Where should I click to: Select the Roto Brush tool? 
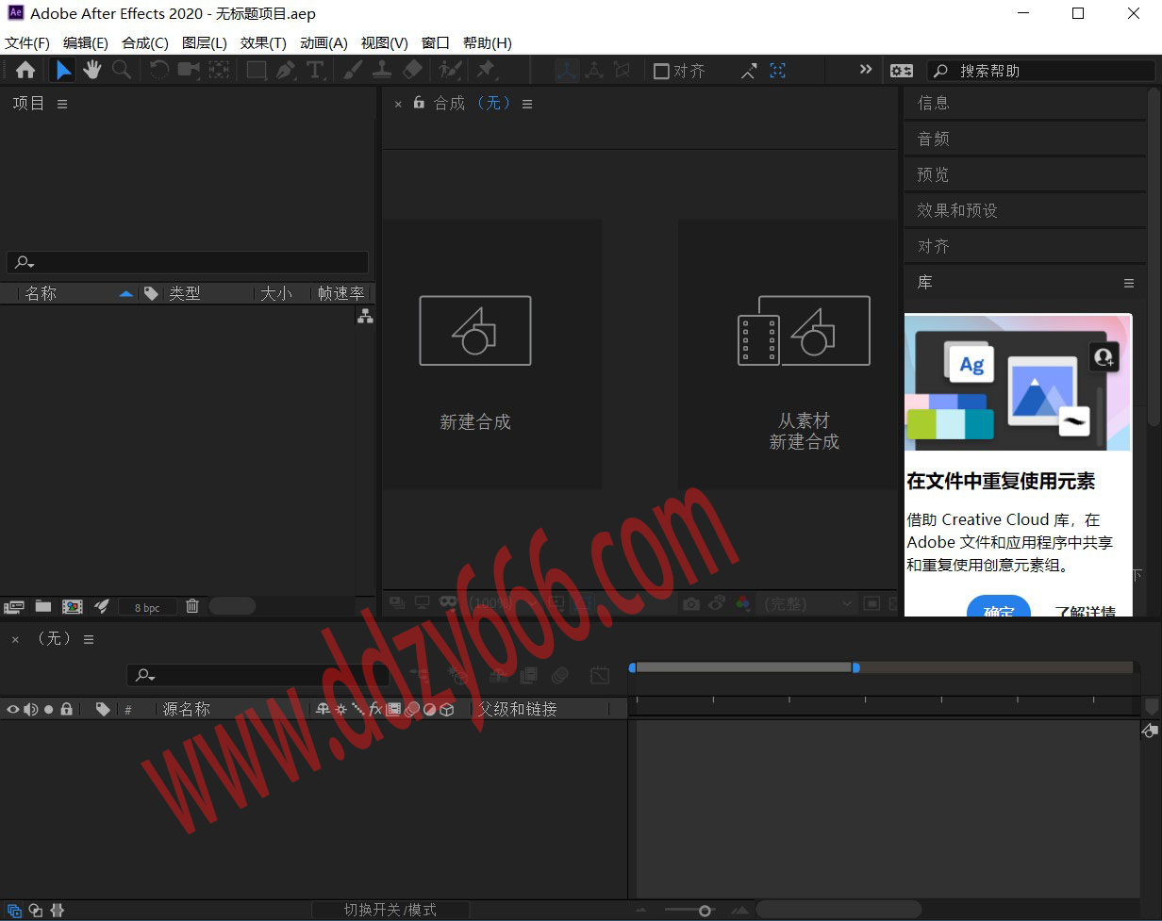click(450, 70)
